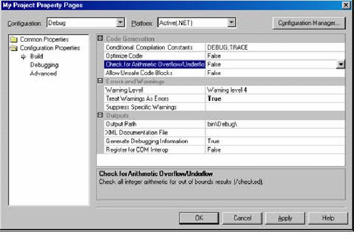
Task: Open the Advanced property page
Action: [x=43, y=73]
